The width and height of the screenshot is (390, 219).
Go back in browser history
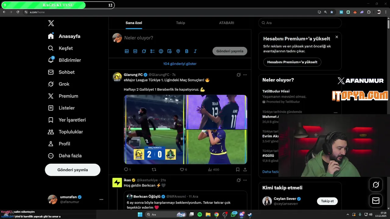click(x=4, y=12)
